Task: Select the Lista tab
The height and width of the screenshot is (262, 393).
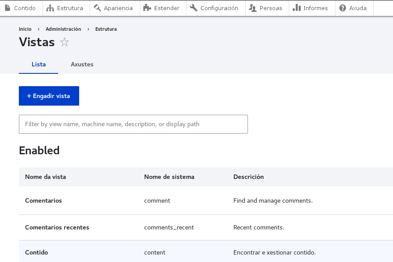Action: point(39,64)
